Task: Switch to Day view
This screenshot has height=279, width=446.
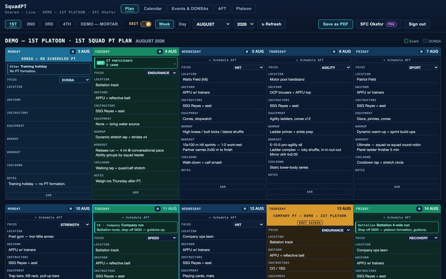Action: [183, 24]
